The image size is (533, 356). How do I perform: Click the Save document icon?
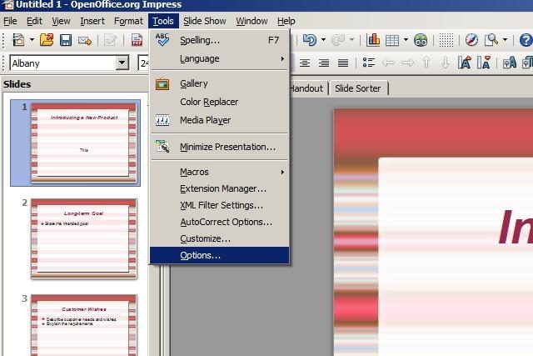[x=66, y=40]
